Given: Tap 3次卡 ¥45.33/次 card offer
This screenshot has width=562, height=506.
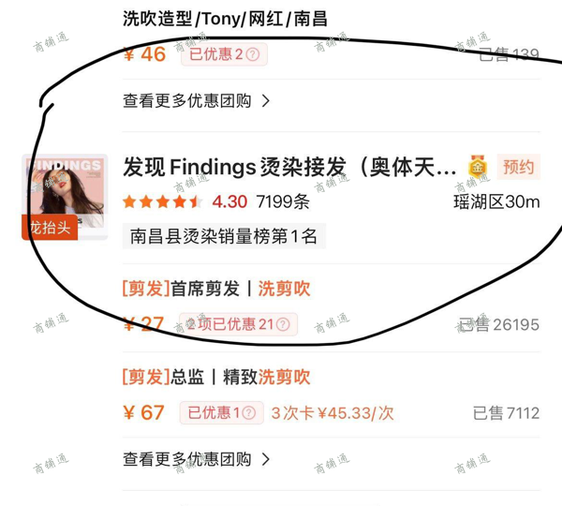Looking at the screenshot, I should click(333, 413).
